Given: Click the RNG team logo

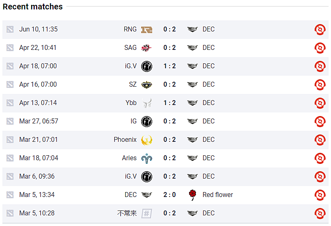Looking at the screenshot, I should coord(146,30).
